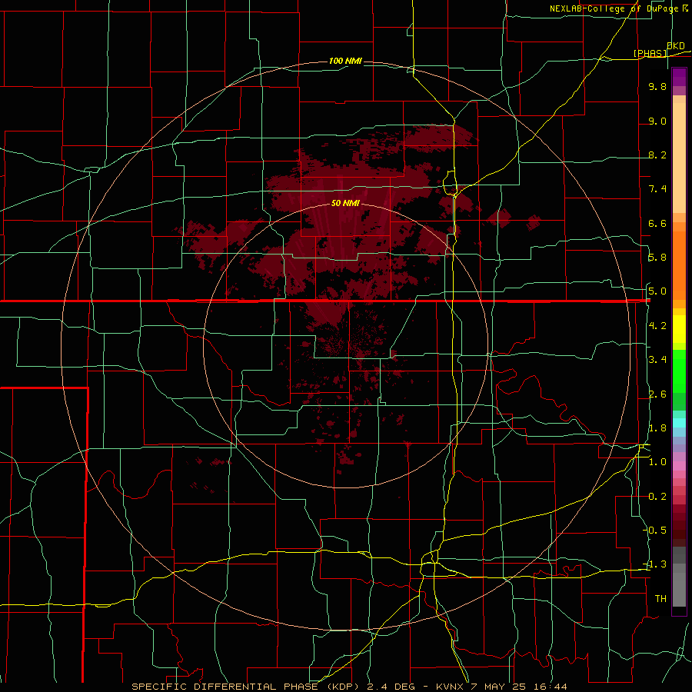Click the 50 NMI range ring label
The image size is (692, 692).
(x=345, y=203)
